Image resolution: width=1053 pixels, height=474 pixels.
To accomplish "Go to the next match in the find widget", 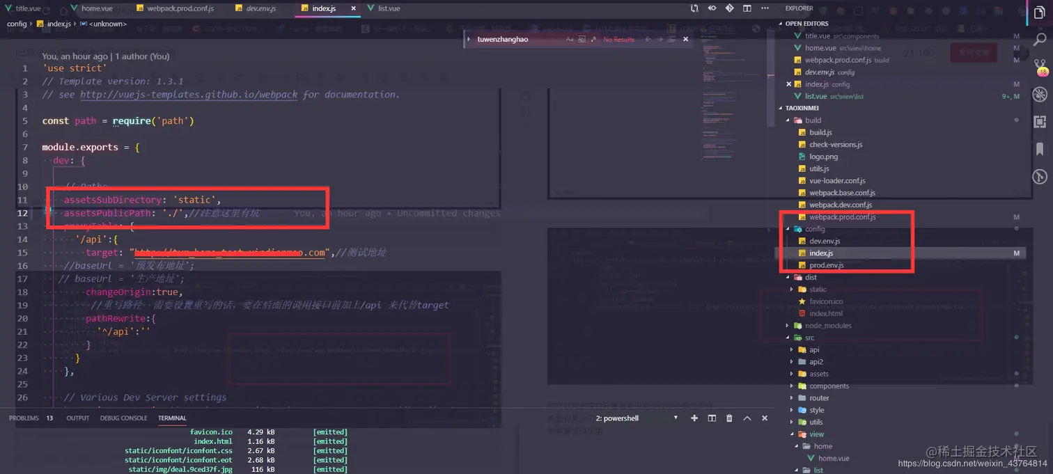I will (660, 40).
